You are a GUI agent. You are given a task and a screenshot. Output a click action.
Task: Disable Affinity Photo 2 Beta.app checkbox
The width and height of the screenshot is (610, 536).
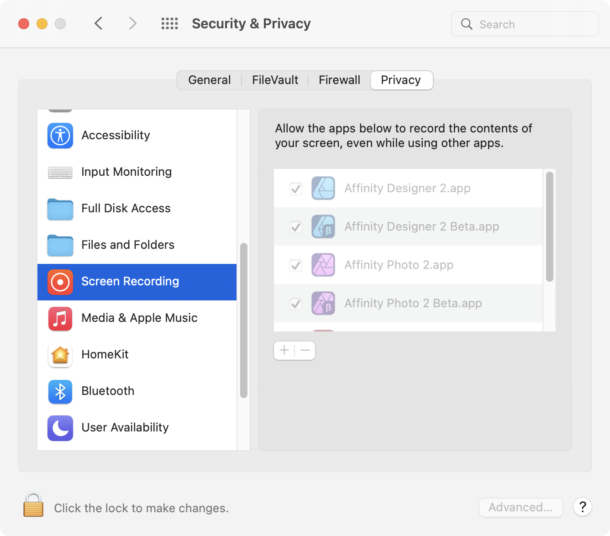296,304
